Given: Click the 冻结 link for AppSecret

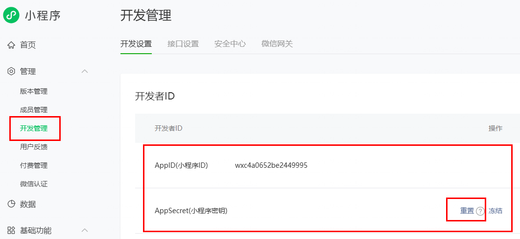Looking at the screenshot, I should coord(495,211).
